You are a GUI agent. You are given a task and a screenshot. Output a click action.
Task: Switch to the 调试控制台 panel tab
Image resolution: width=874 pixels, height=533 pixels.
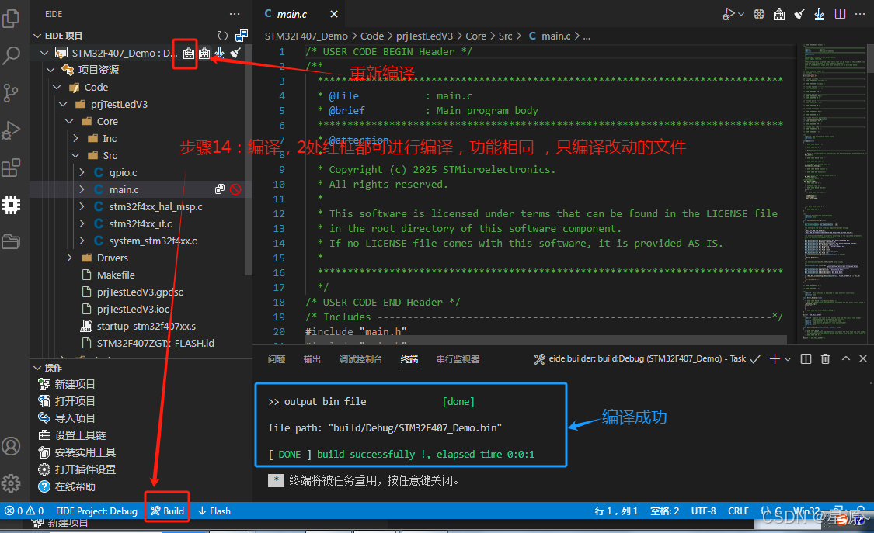360,359
